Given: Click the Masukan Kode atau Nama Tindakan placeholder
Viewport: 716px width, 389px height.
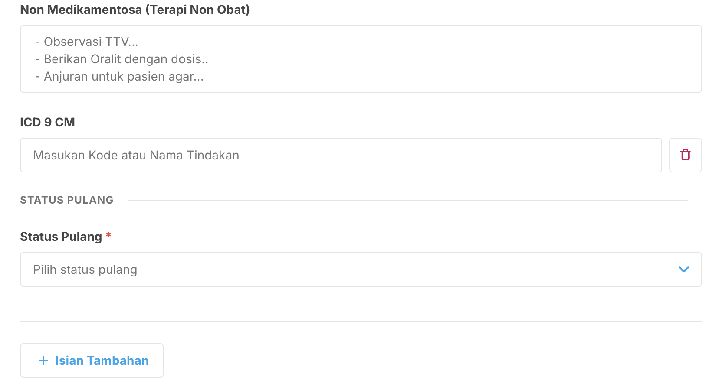Looking at the screenshot, I should click(136, 155).
